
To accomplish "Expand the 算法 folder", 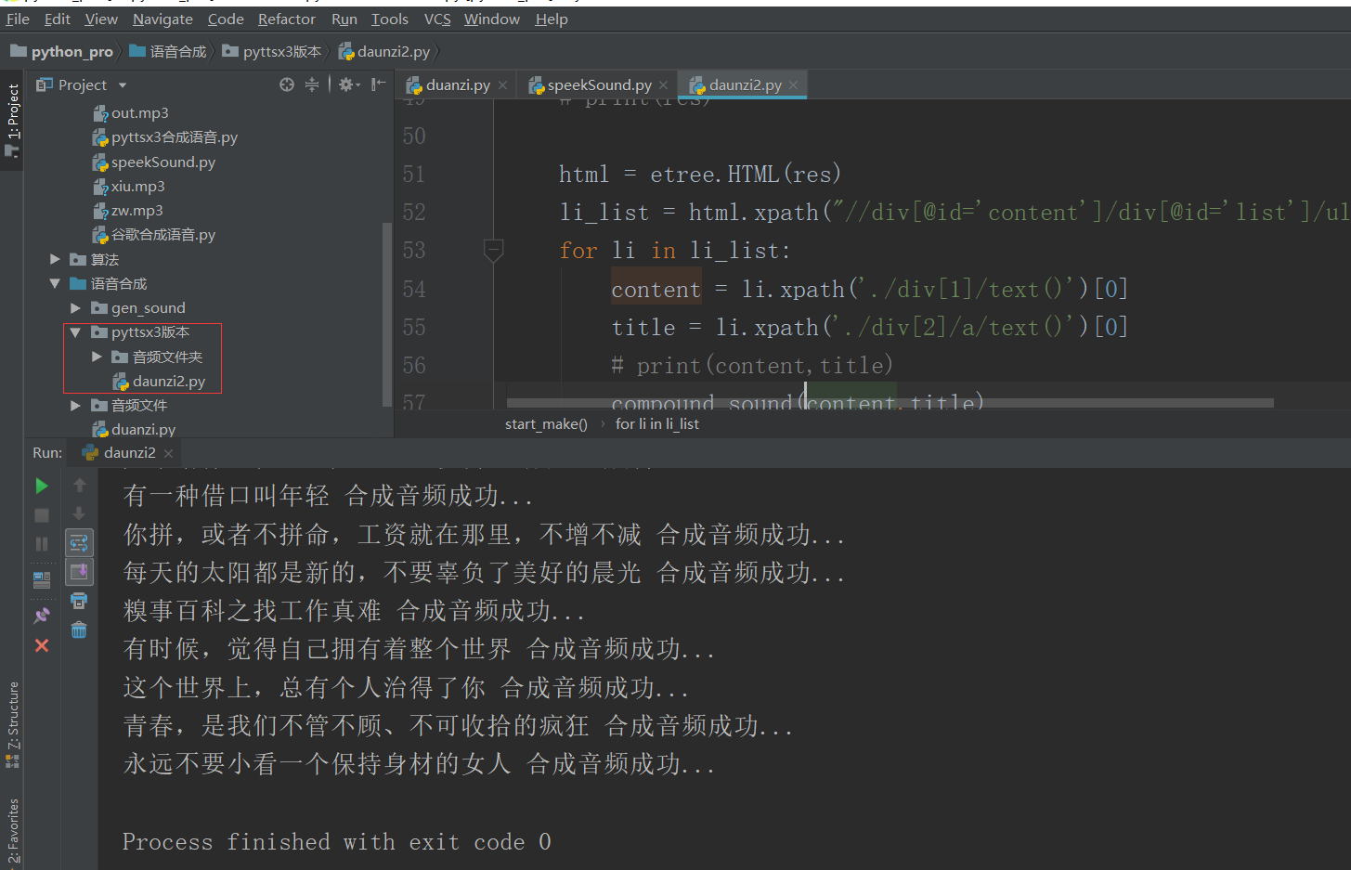I will (55, 259).
